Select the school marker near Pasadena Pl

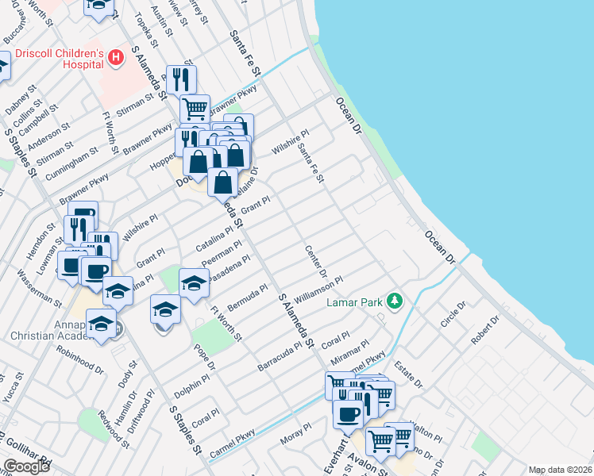pos(194,282)
